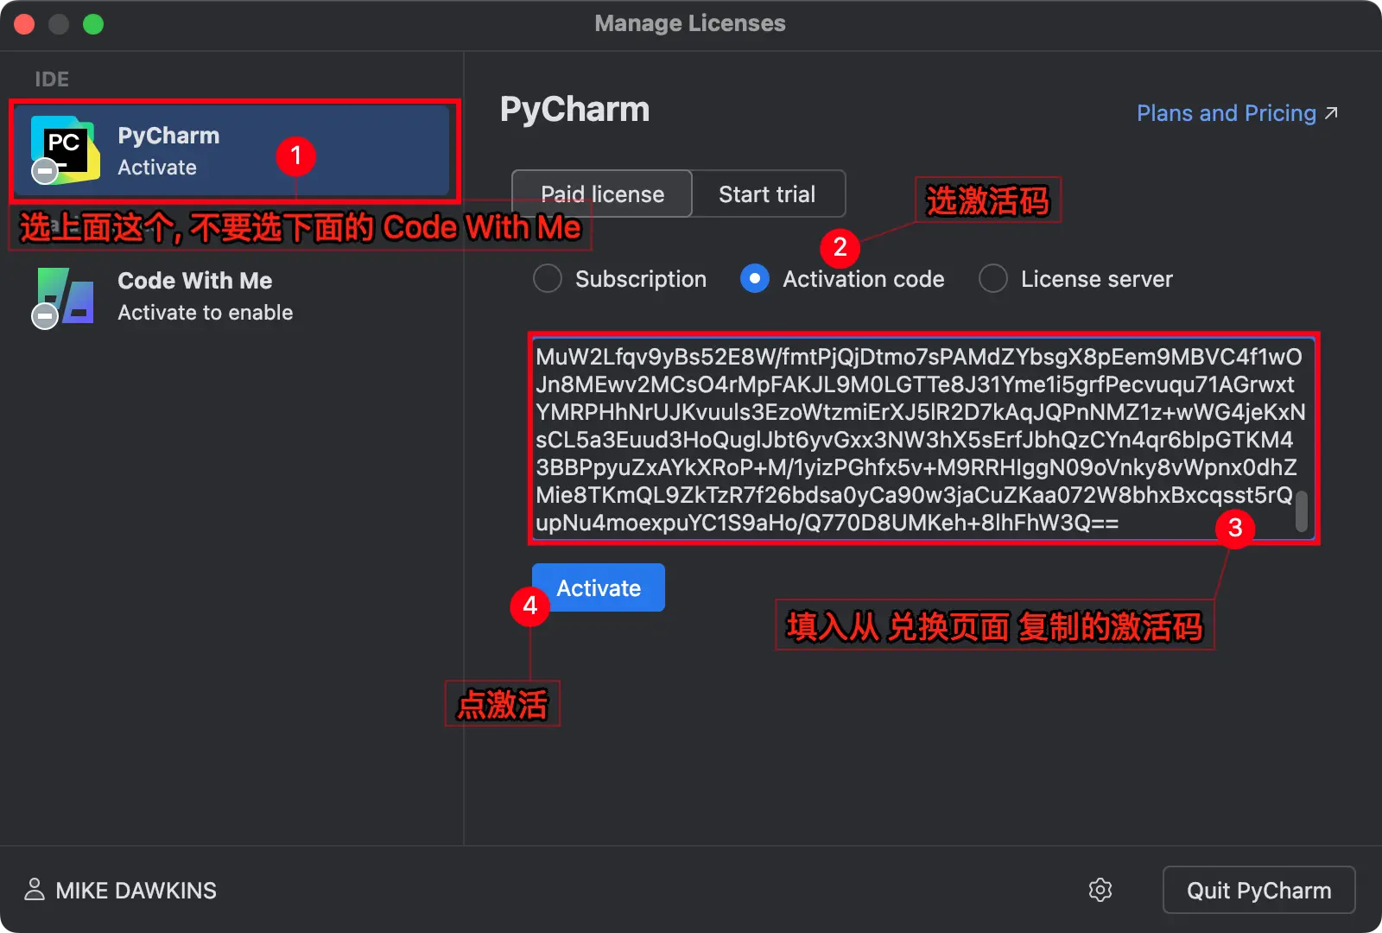Click the IDE section label
Image resolution: width=1382 pixels, height=933 pixels.
pos(52,79)
